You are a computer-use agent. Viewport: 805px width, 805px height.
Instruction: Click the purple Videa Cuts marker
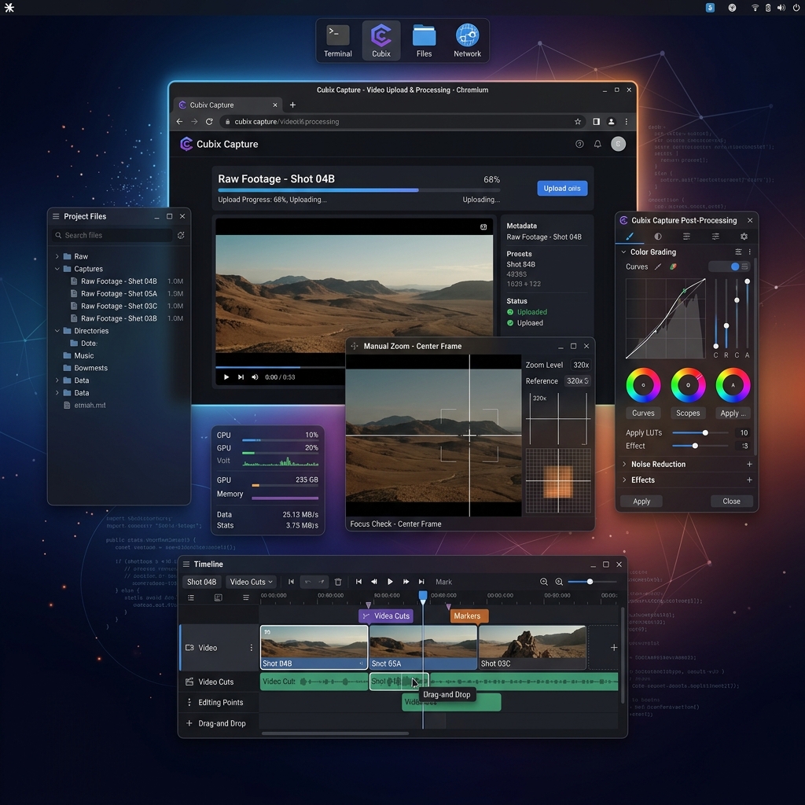tap(386, 616)
